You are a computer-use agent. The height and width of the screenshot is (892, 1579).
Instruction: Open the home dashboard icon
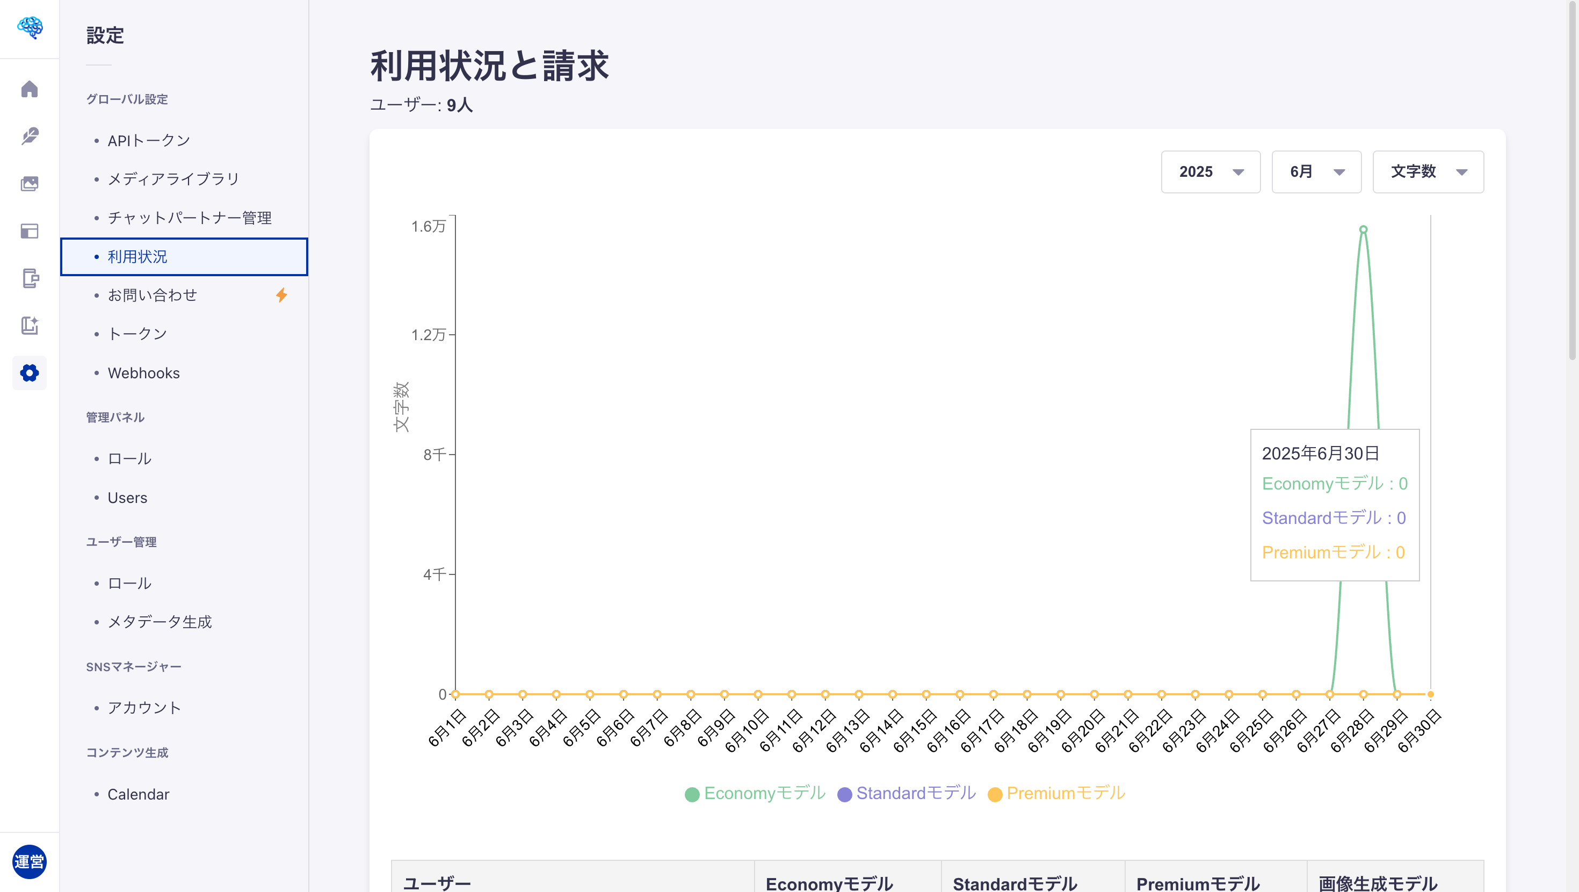pyautogui.click(x=30, y=89)
